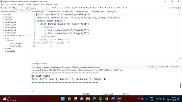Open the Project menu

(36, 5)
